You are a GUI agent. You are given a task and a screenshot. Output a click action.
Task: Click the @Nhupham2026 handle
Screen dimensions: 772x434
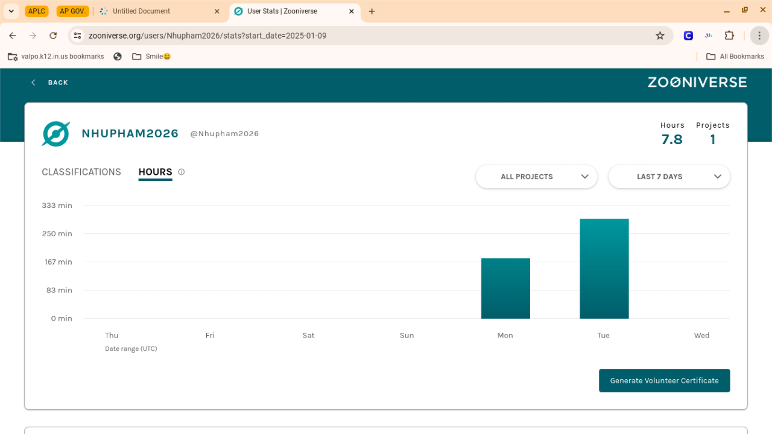[x=224, y=134]
